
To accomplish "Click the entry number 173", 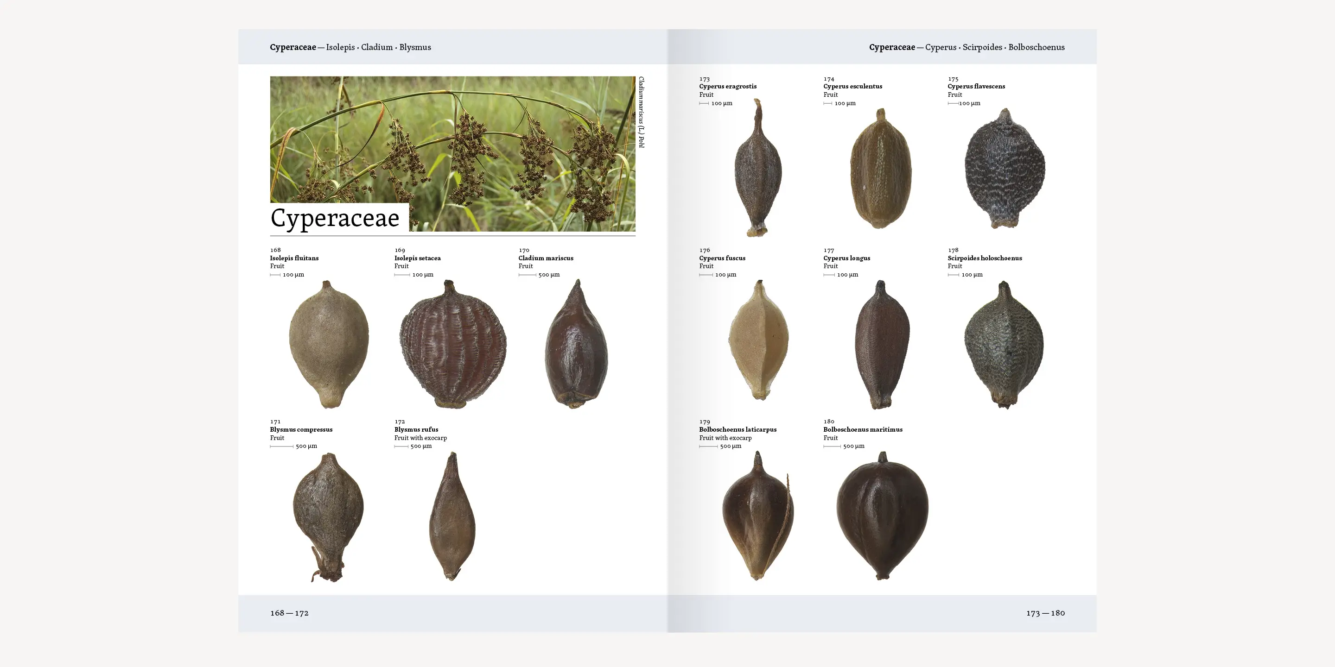I will pos(704,79).
